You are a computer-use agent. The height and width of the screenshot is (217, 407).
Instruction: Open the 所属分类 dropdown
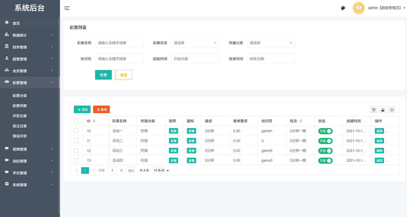pos(271,43)
